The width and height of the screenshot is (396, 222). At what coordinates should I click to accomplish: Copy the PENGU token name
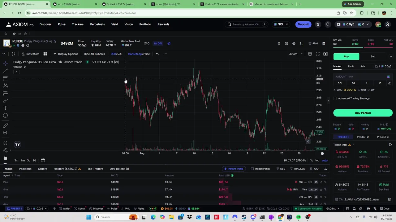click(x=47, y=41)
